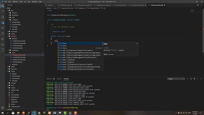
Task: Show hidden system tray icons
Action: (176, 113)
